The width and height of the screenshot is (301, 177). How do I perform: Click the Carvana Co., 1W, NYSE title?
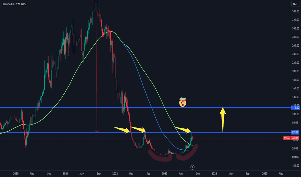click(14, 4)
